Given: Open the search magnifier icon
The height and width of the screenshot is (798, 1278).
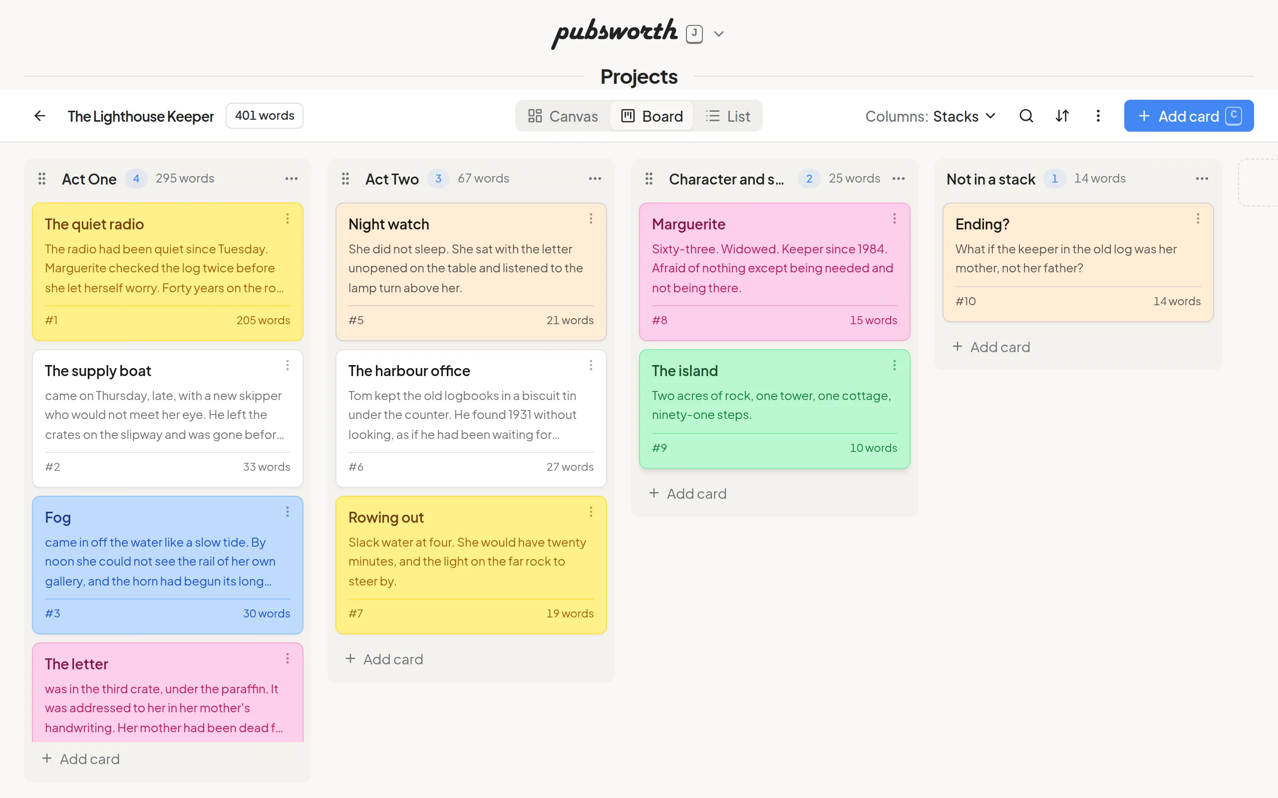Looking at the screenshot, I should [x=1026, y=116].
